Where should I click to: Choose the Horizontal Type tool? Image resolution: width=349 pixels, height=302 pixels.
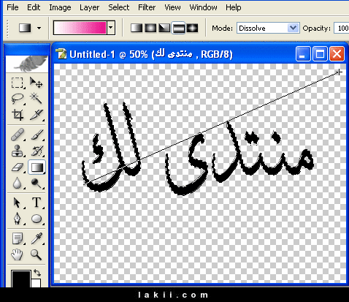pos(37,203)
